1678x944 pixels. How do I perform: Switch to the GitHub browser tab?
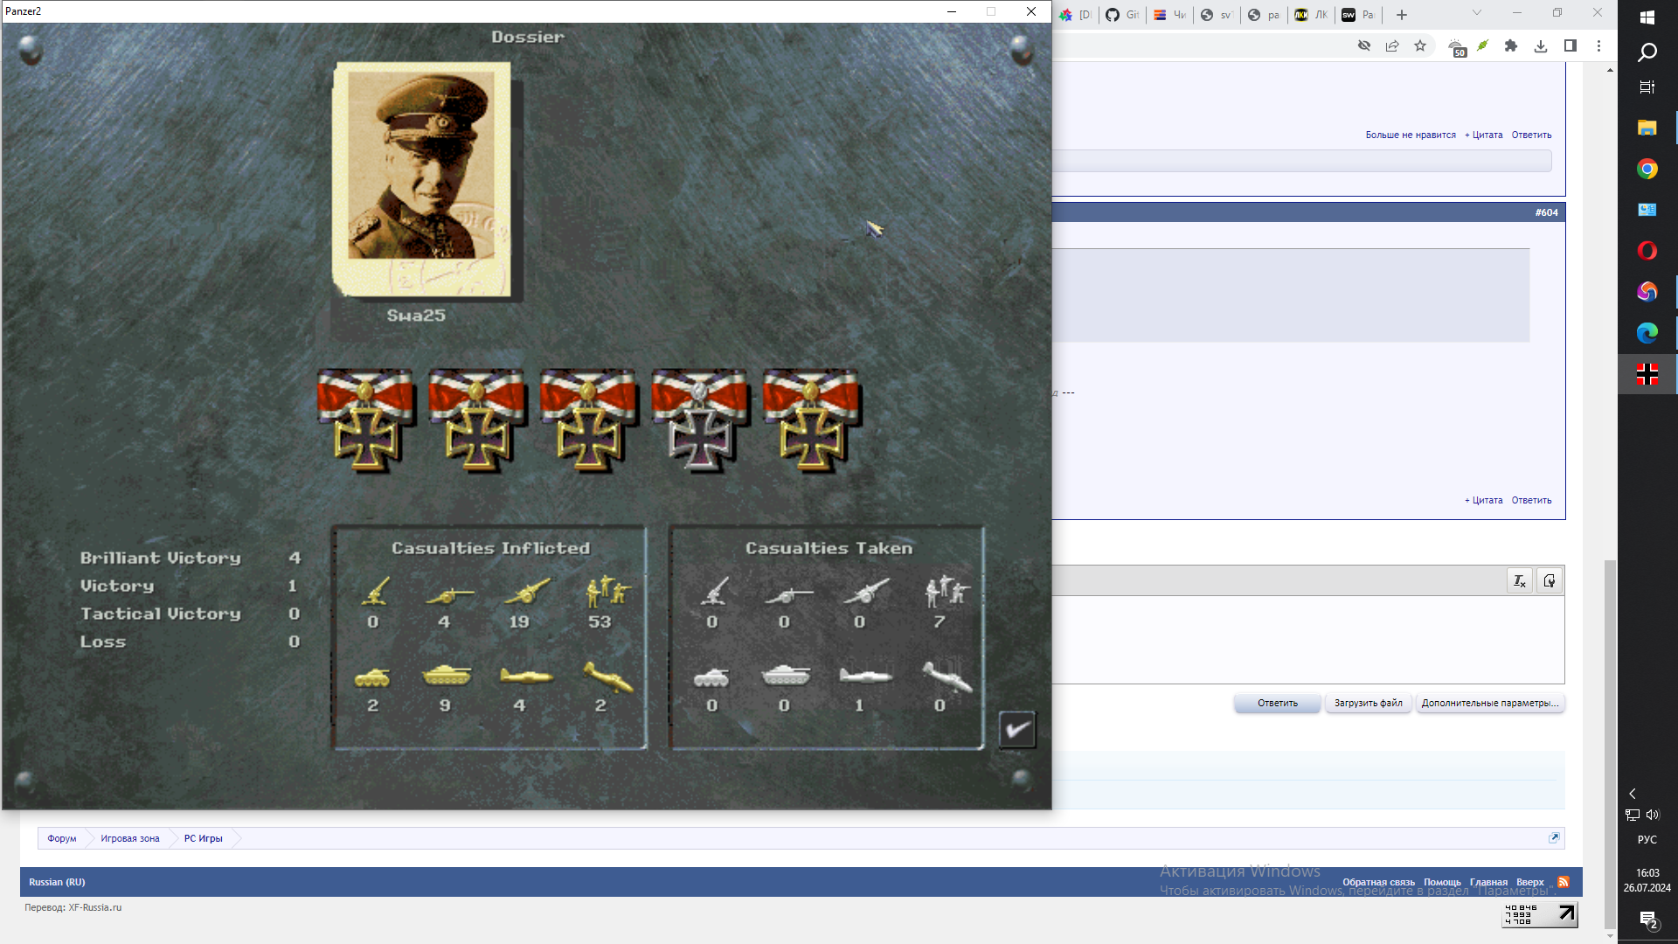click(1122, 15)
